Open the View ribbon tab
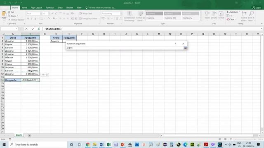Screen dimensions: 264x148 pos(79,8)
